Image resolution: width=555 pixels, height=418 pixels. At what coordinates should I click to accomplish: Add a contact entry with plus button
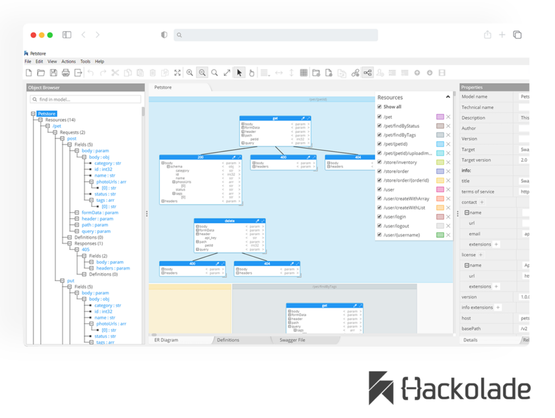[x=482, y=202]
